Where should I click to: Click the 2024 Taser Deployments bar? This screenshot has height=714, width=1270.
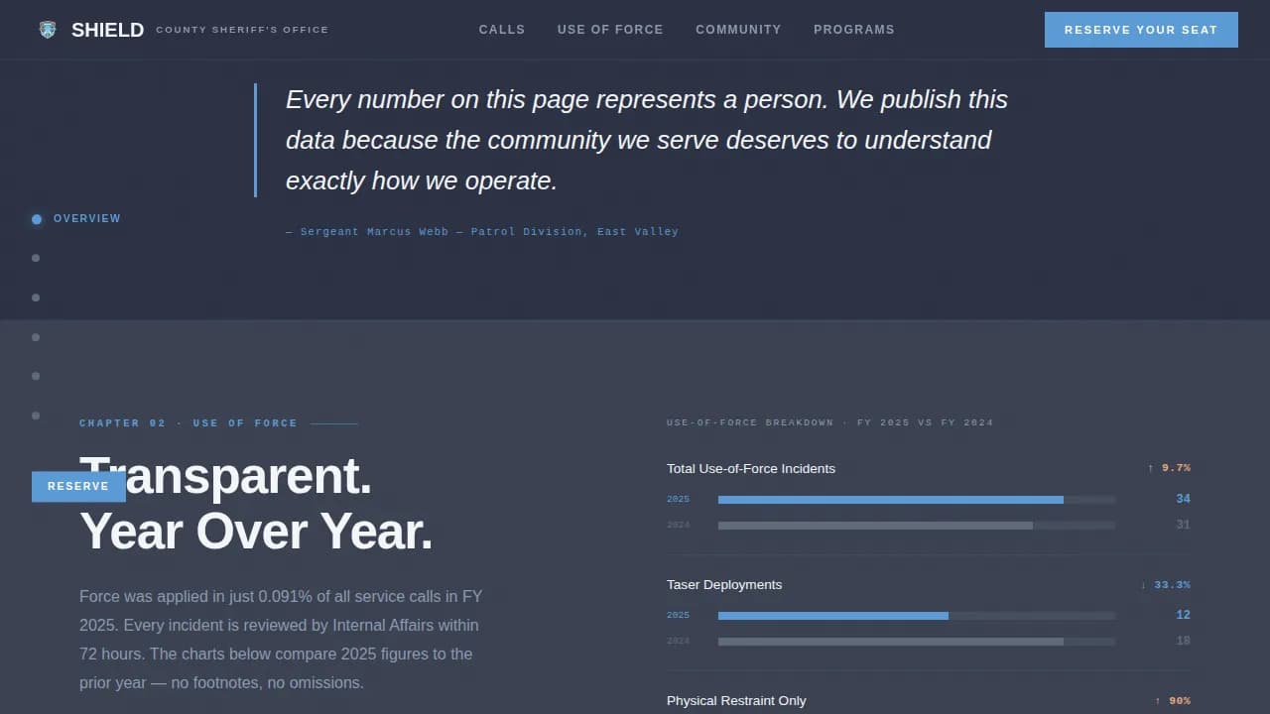pyautogui.click(x=890, y=642)
